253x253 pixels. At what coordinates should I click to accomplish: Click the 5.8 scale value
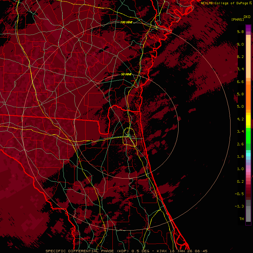coord(240,94)
